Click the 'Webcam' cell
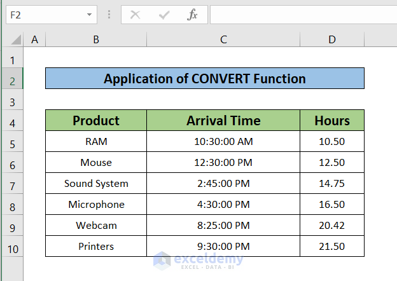This screenshot has height=281, width=397. point(96,225)
